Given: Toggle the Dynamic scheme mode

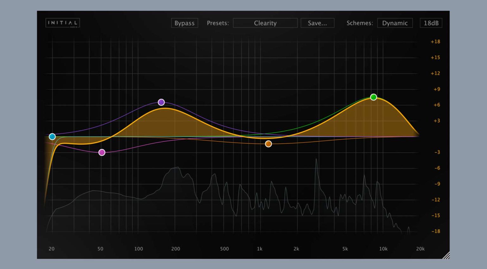Looking at the screenshot, I should click(395, 23).
